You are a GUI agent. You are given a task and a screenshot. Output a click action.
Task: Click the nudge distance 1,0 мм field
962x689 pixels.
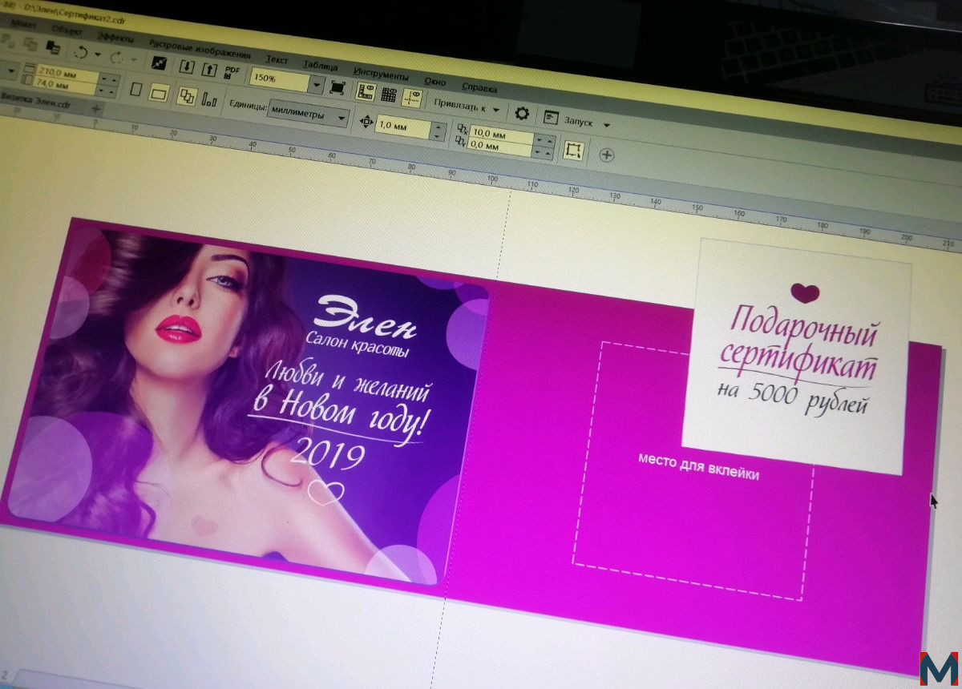(403, 127)
